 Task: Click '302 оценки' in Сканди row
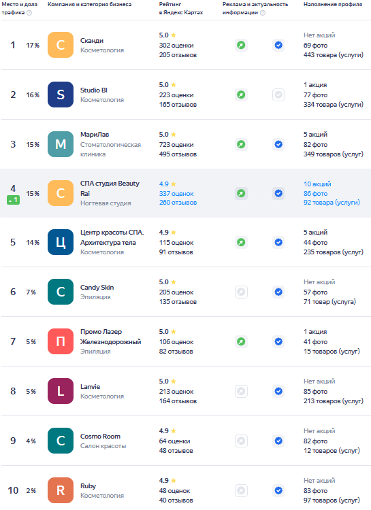coord(176,46)
